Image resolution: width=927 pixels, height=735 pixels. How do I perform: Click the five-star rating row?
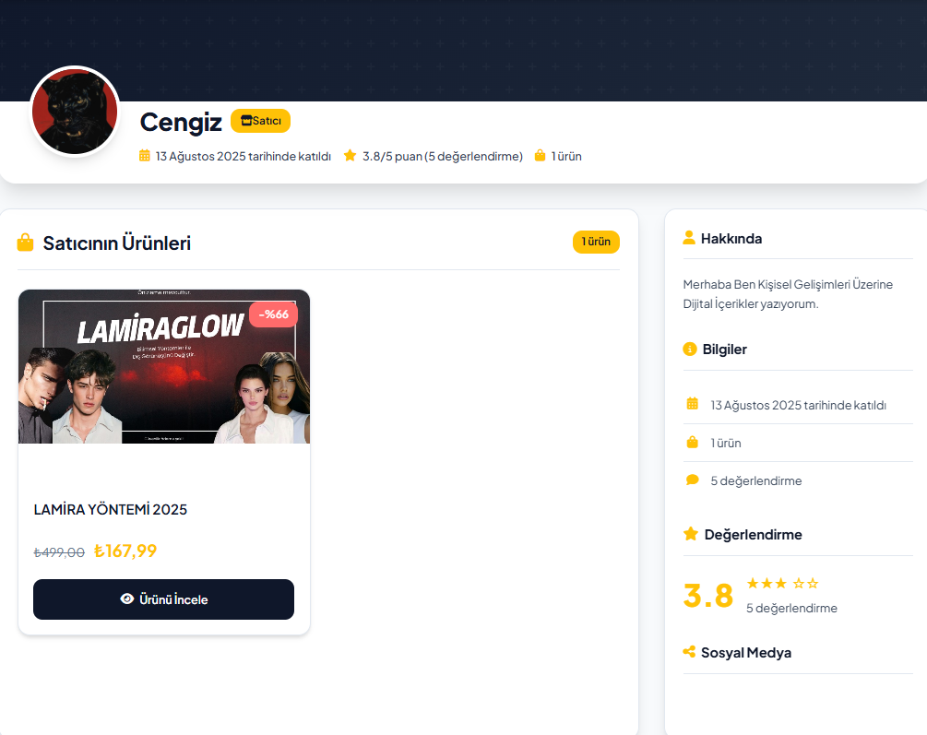point(782,584)
